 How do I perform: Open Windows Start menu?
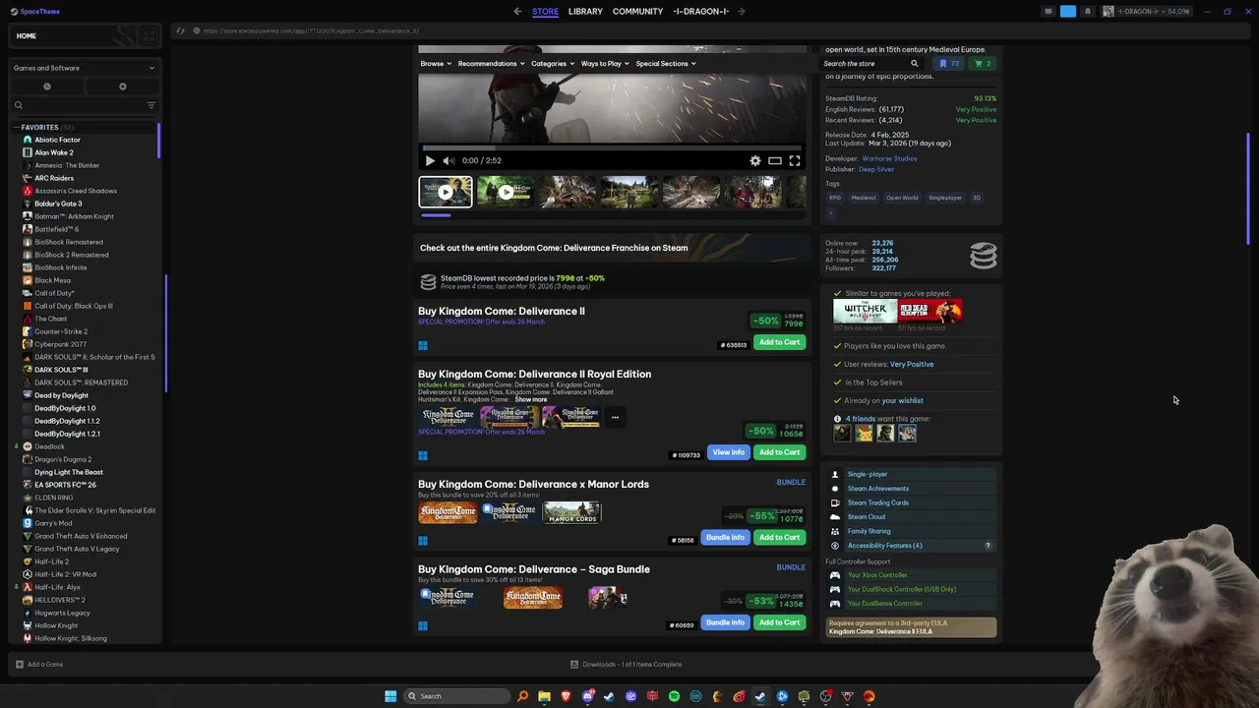(390, 696)
